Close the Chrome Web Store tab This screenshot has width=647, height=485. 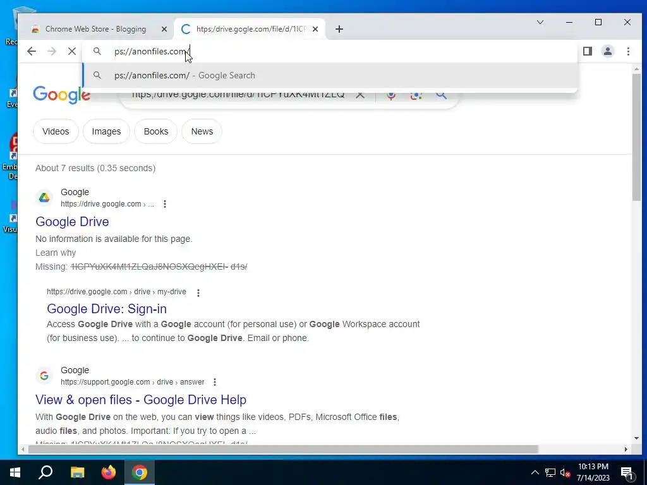click(x=164, y=29)
